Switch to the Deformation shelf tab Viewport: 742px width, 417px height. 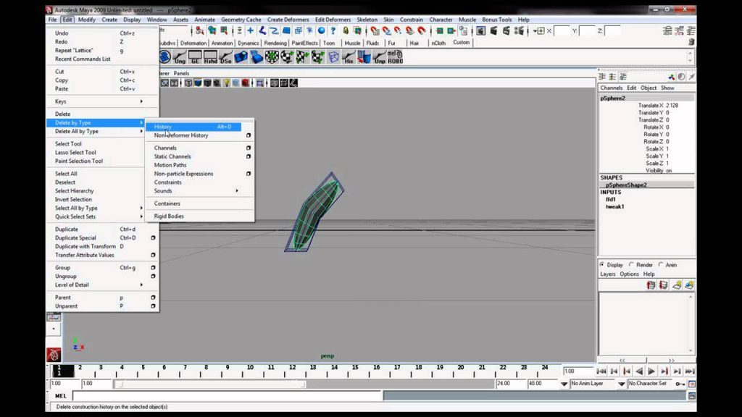pos(193,43)
